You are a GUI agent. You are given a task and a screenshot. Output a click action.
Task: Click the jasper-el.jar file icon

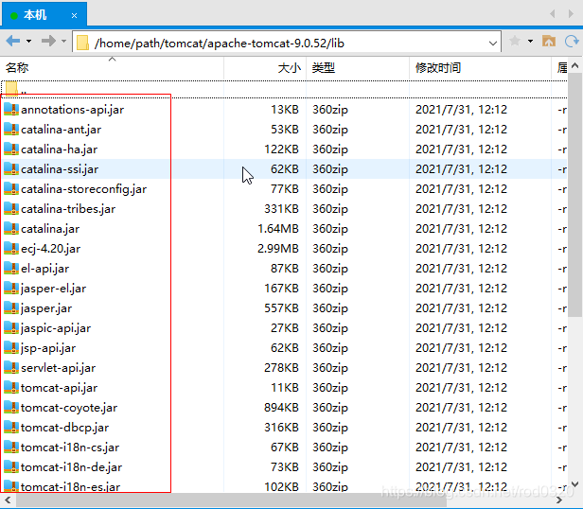[x=11, y=289]
